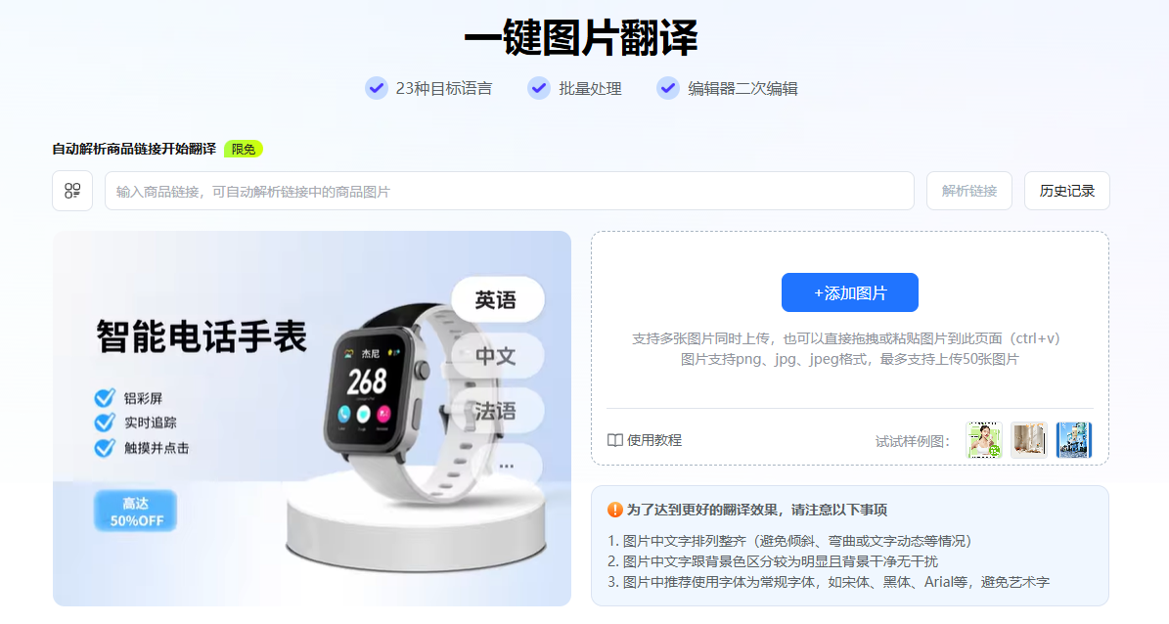This screenshot has height=624, width=1169.
Task: Click the 解析链接 button
Action: pos(969,191)
